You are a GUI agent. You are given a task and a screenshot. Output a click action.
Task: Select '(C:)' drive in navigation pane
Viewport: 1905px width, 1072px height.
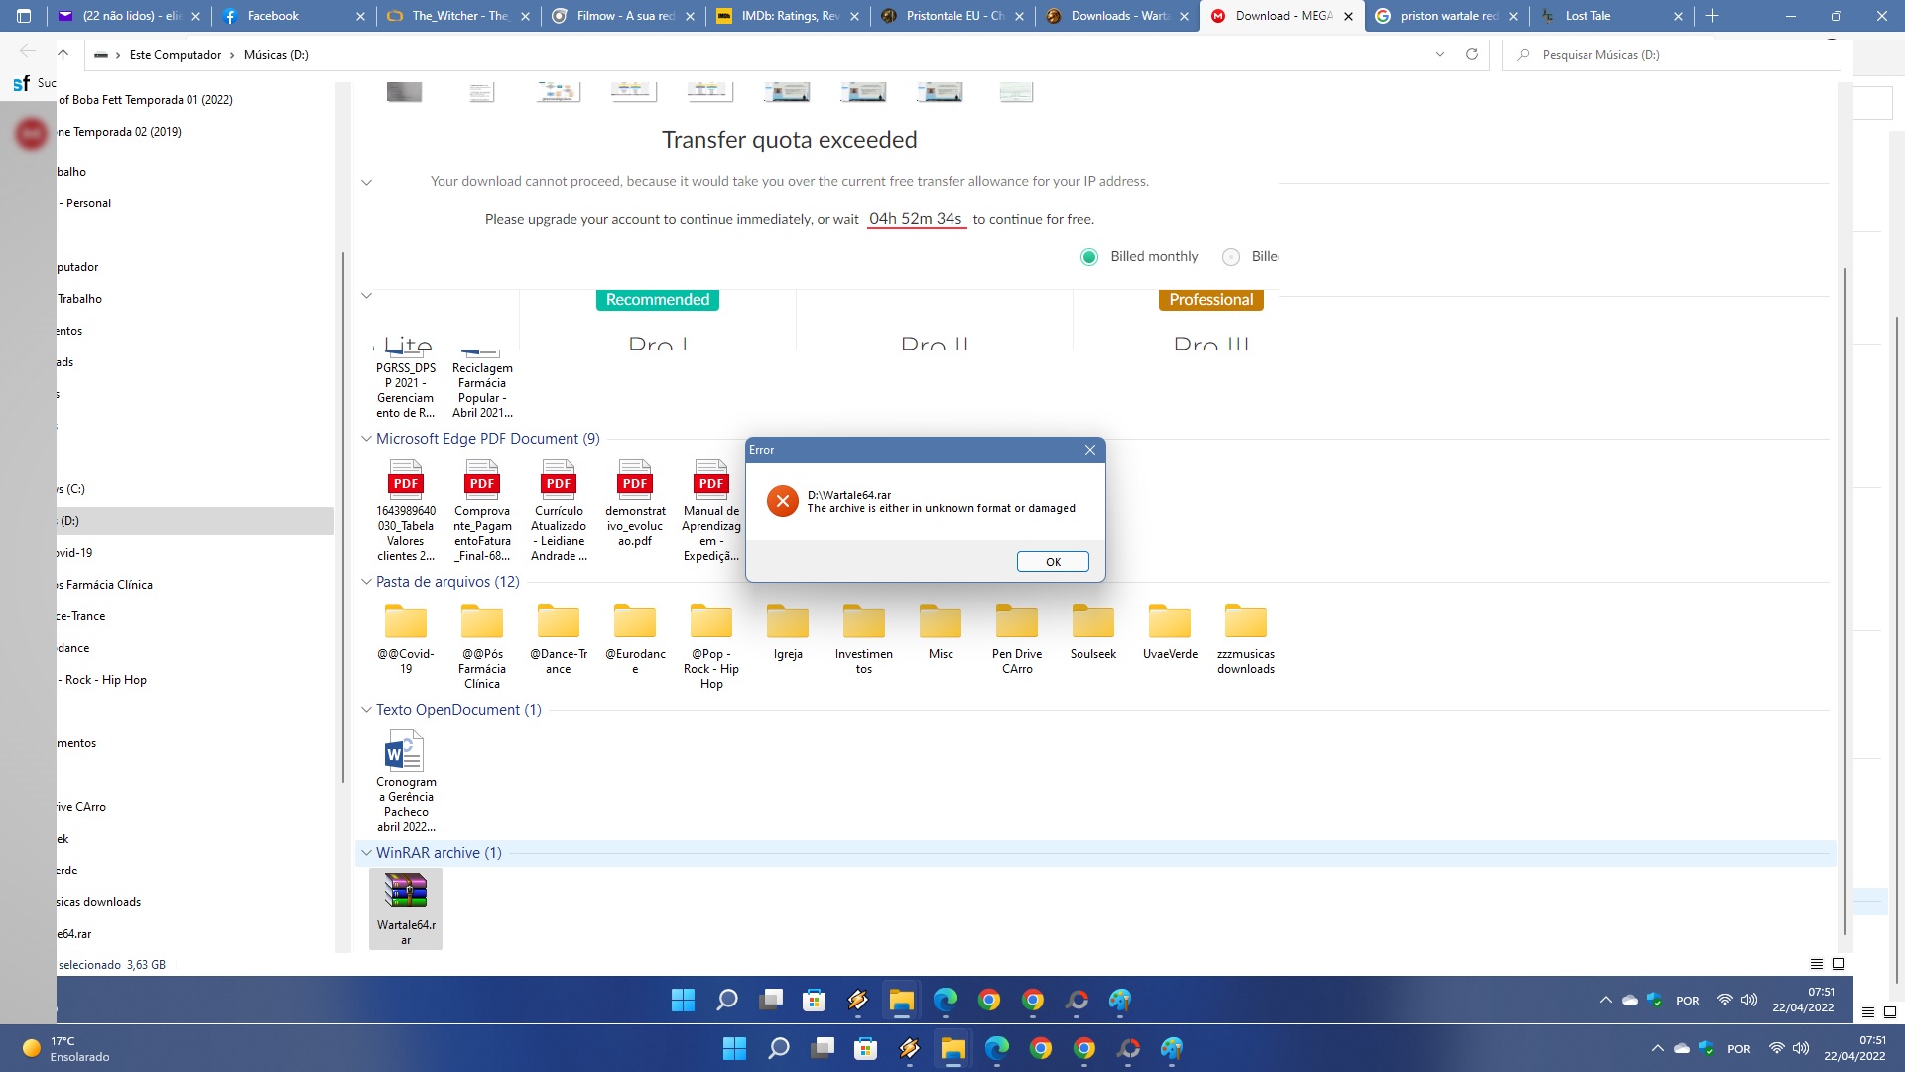point(195,489)
